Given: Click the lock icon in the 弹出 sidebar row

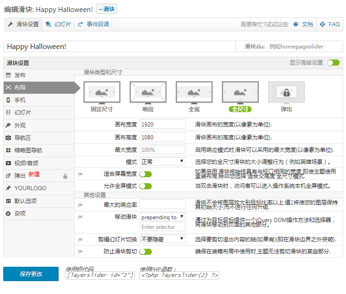Looking at the screenshot, I should coord(65,176).
